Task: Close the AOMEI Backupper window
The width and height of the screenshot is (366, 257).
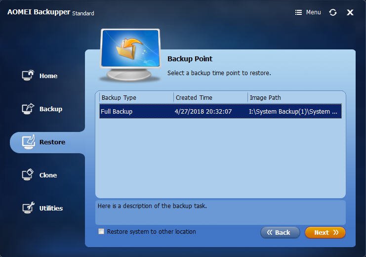Action: pos(350,12)
